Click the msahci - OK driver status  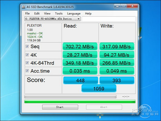tap(35, 33)
